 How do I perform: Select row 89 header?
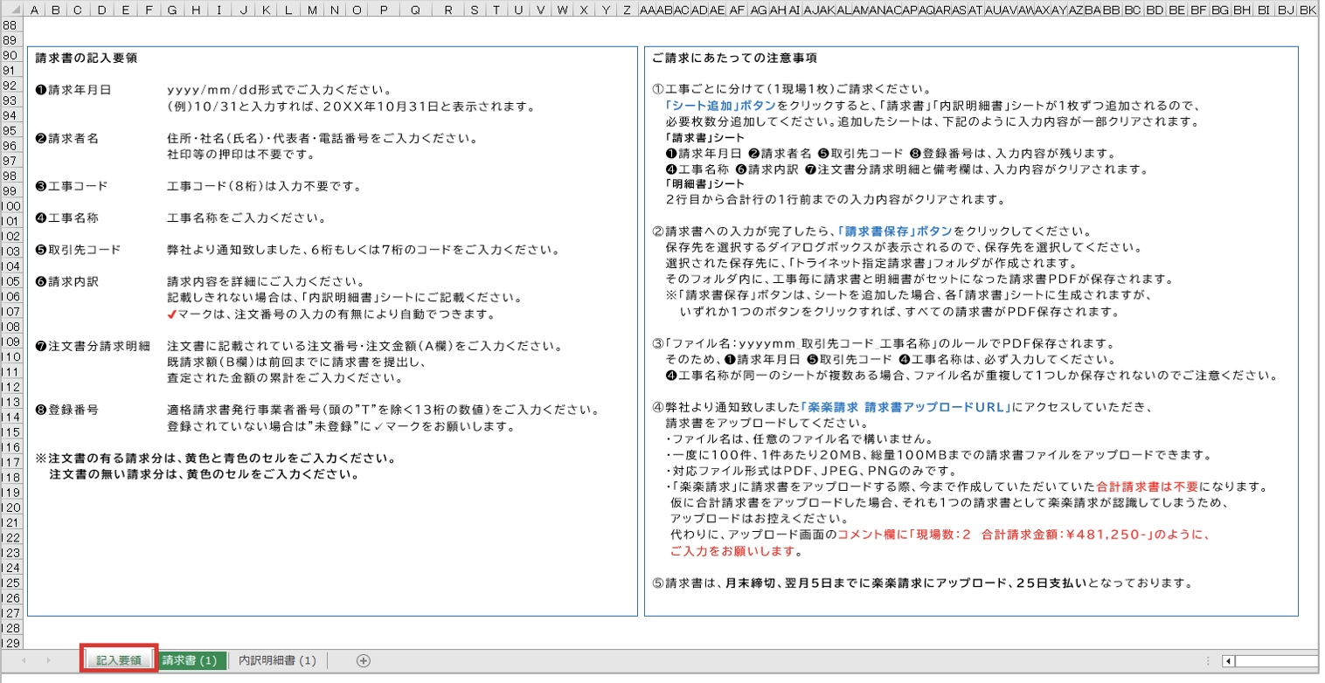[x=10, y=40]
